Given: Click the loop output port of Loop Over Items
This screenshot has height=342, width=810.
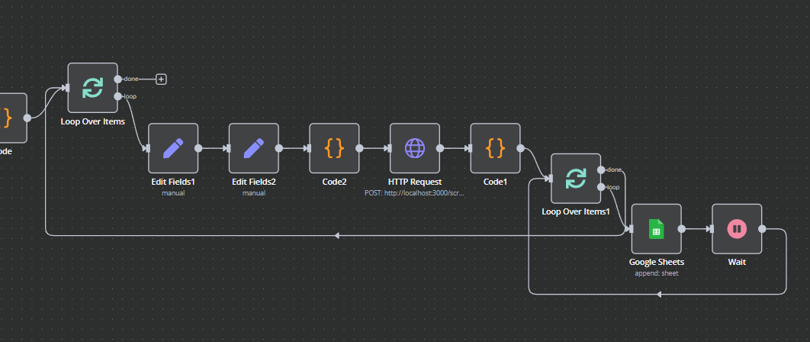Looking at the screenshot, I should coord(117,96).
